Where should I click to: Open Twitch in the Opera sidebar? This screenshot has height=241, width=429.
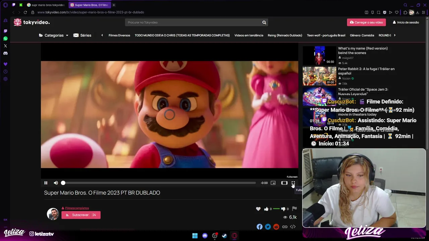click(x=5, y=31)
